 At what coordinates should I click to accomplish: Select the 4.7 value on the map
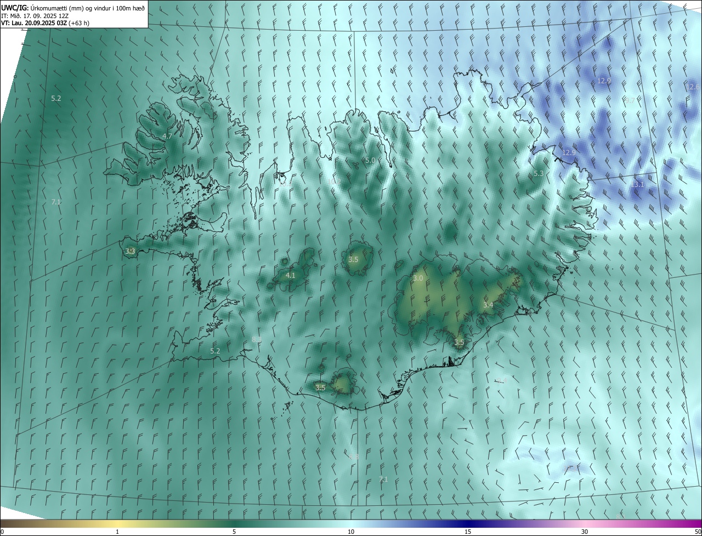[168, 136]
